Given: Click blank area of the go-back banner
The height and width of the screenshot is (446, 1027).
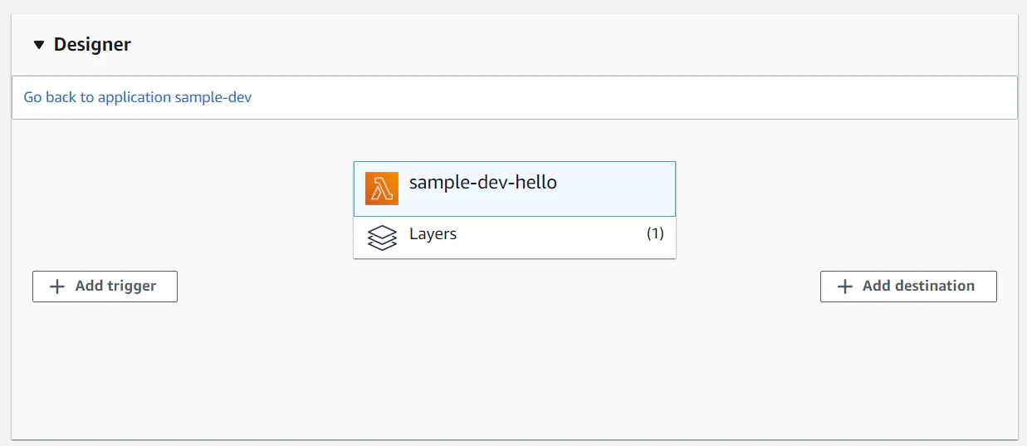Looking at the screenshot, I should (631, 97).
